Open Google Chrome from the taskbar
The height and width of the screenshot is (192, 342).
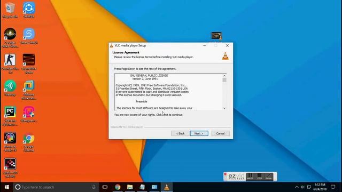(118, 187)
